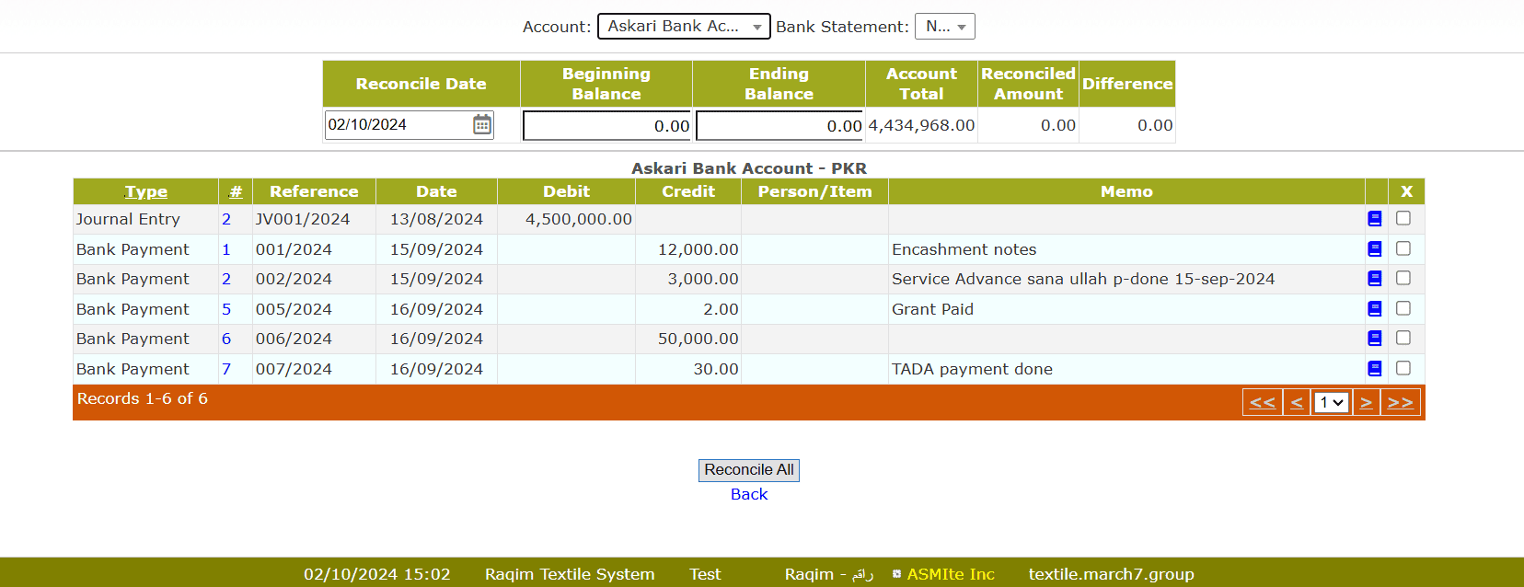Click the GL view icon for Journal Entry row
Image resolution: width=1524 pixels, height=587 pixels.
pyautogui.click(x=1374, y=219)
